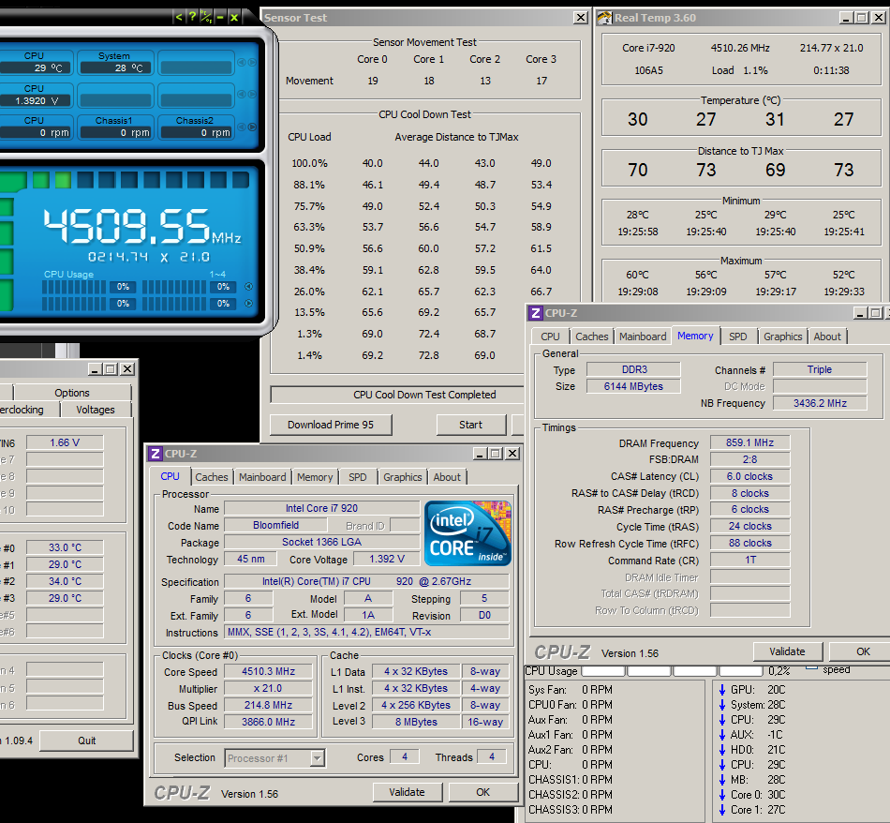The width and height of the screenshot is (890, 823).
Task: Click right arrow beside CPU voltage row
Action: [252, 95]
